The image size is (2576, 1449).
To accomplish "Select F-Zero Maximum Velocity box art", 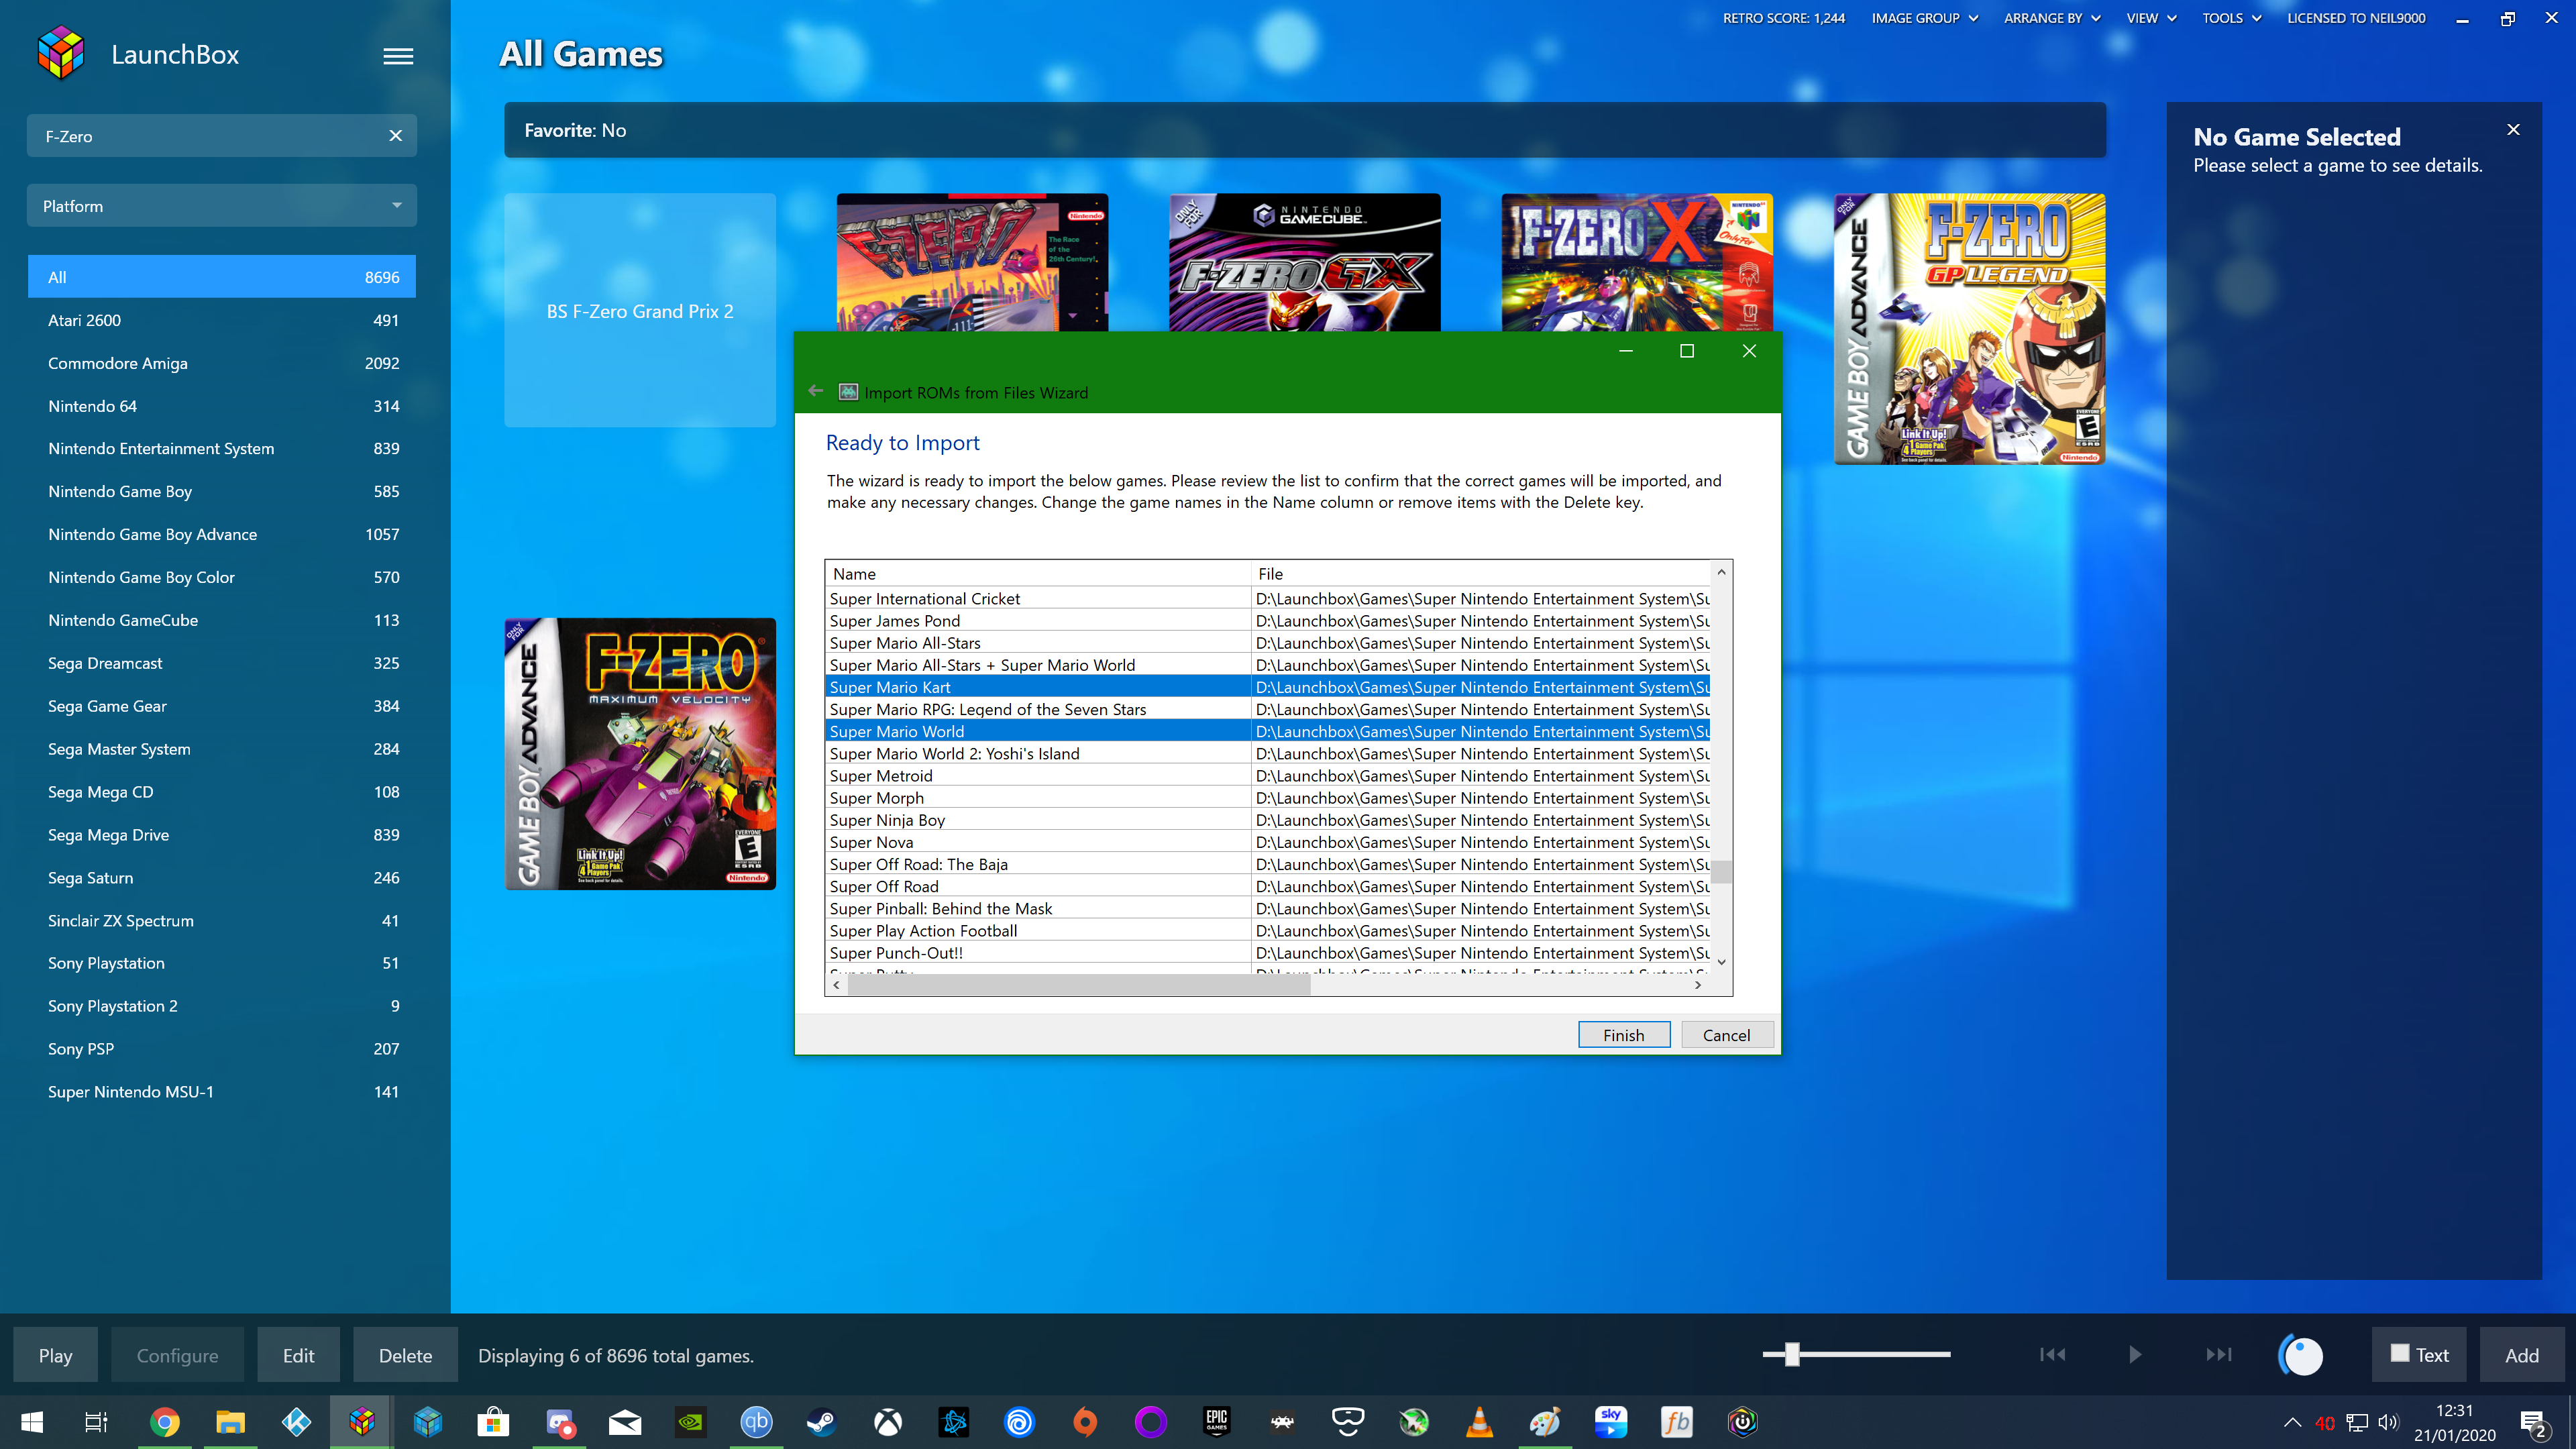I will point(640,754).
